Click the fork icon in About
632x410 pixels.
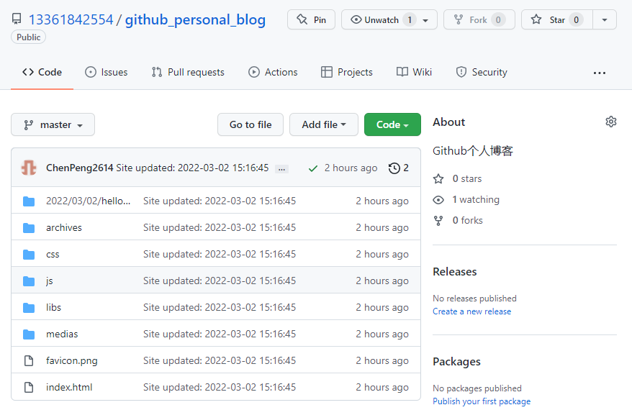coord(438,221)
